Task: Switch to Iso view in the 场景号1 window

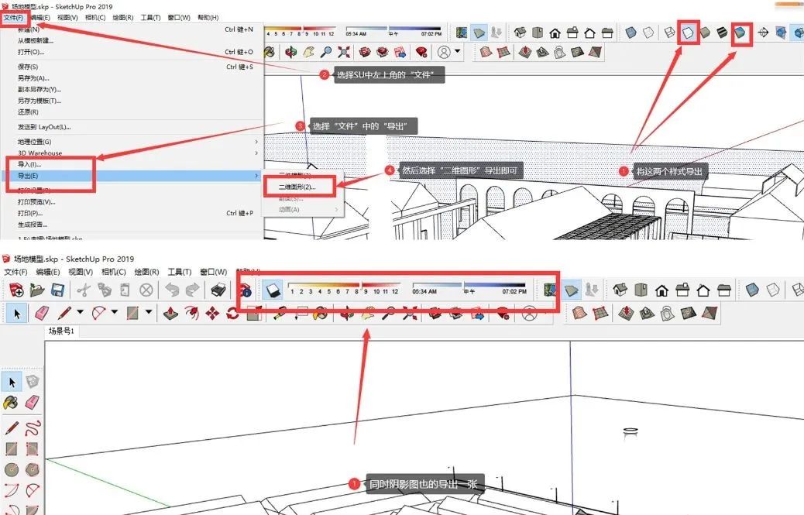Action: (620, 290)
